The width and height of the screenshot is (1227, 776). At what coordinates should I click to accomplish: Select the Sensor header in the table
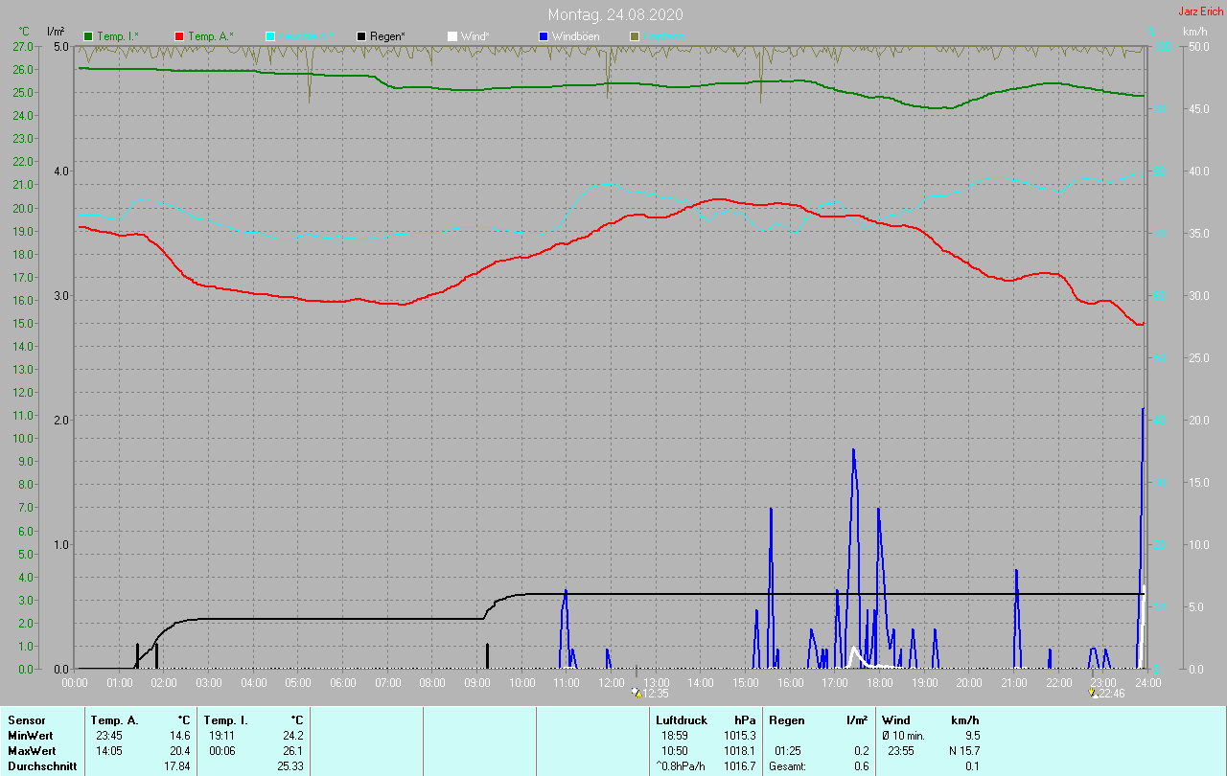[x=26, y=719]
